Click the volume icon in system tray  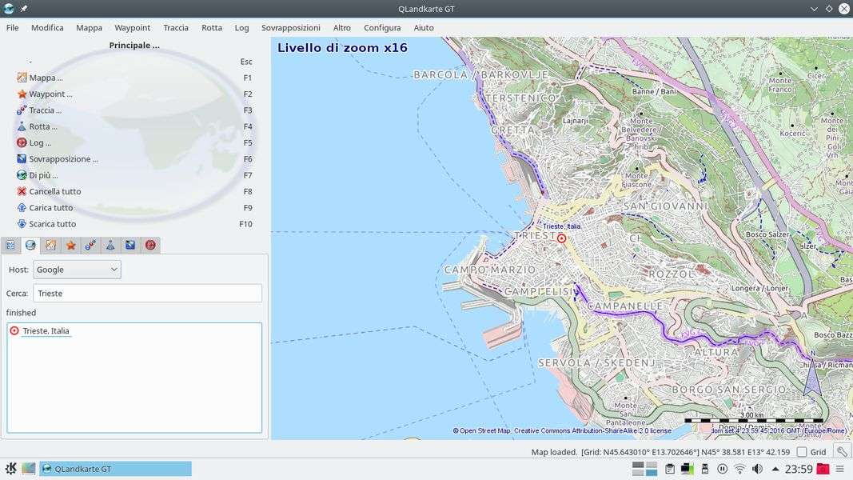(x=757, y=469)
